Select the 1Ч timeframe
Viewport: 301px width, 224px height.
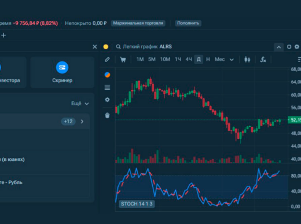178,59
